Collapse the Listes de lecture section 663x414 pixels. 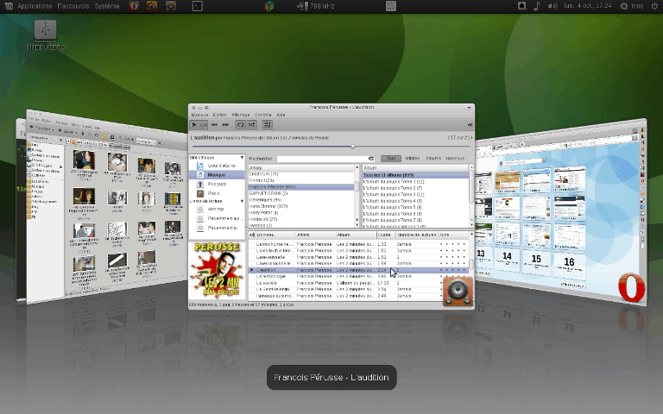pos(242,201)
